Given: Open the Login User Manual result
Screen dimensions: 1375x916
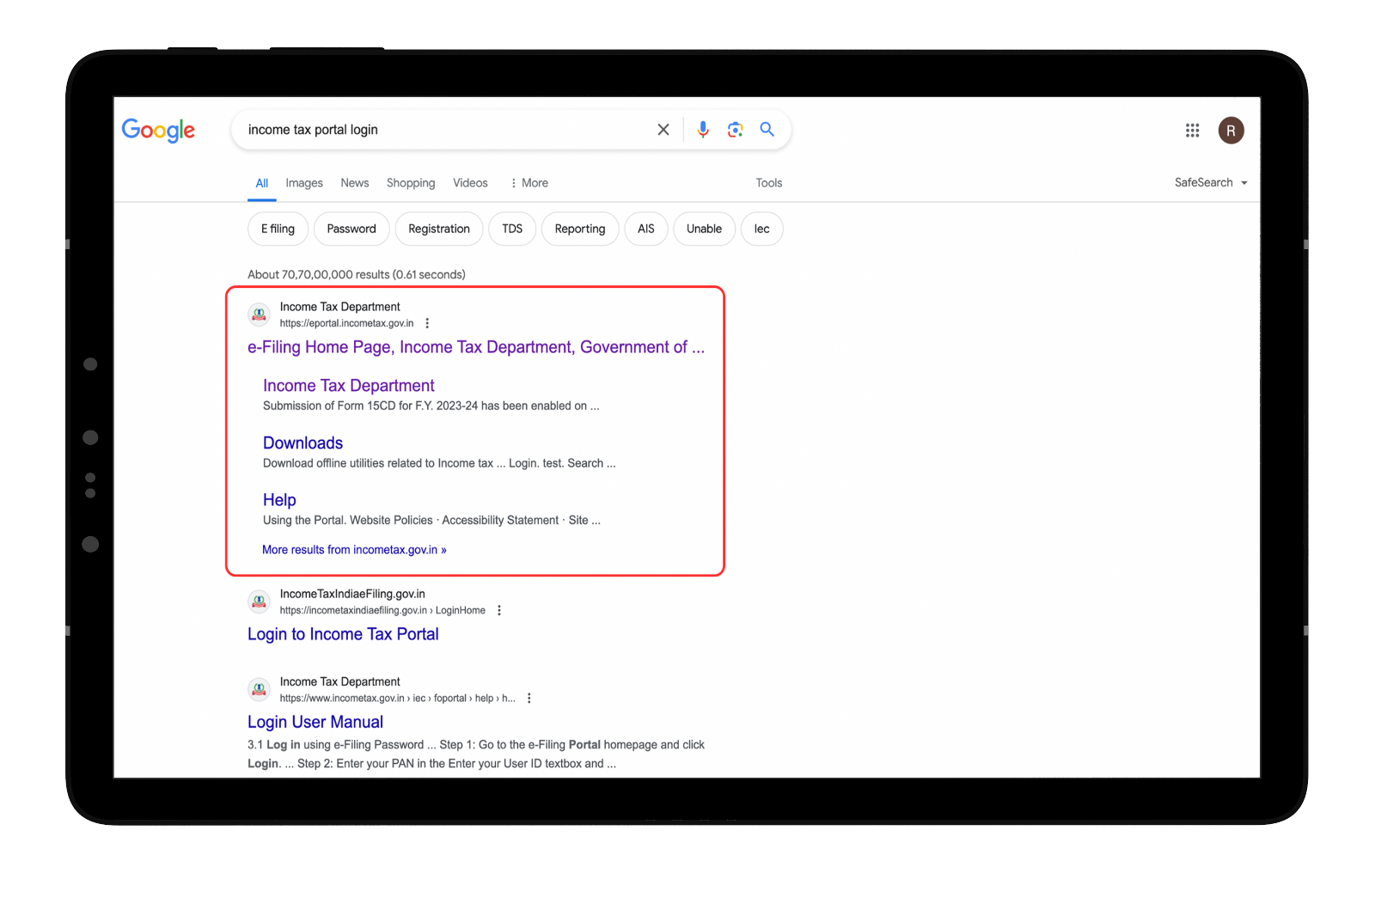Looking at the screenshot, I should point(315,722).
